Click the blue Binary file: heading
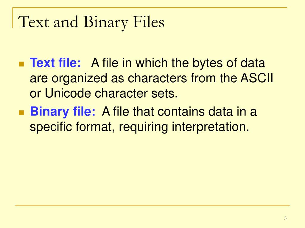Image resolution: width=305 pixels, height=228 pixels. pos(63,112)
